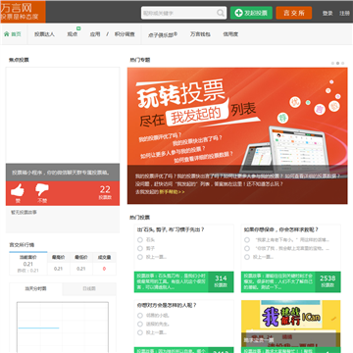The width and height of the screenshot is (353, 353).
Task: Click the green badge above 观点
Action: tap(78, 28)
